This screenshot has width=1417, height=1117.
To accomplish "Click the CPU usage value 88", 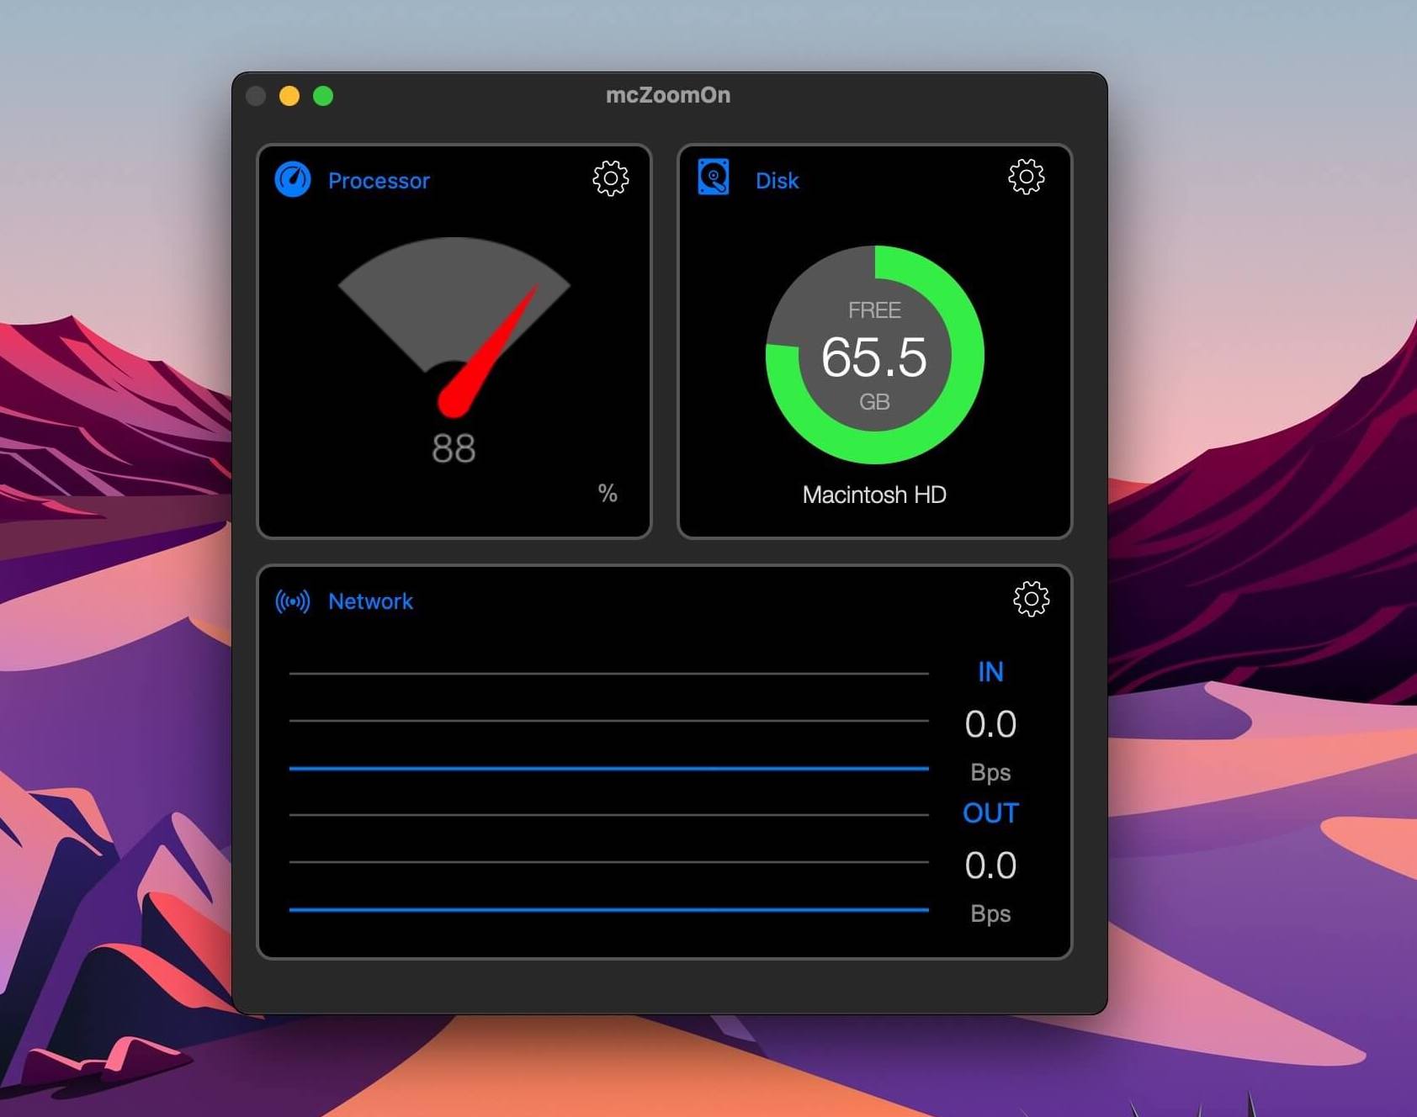I will pyautogui.click(x=454, y=448).
